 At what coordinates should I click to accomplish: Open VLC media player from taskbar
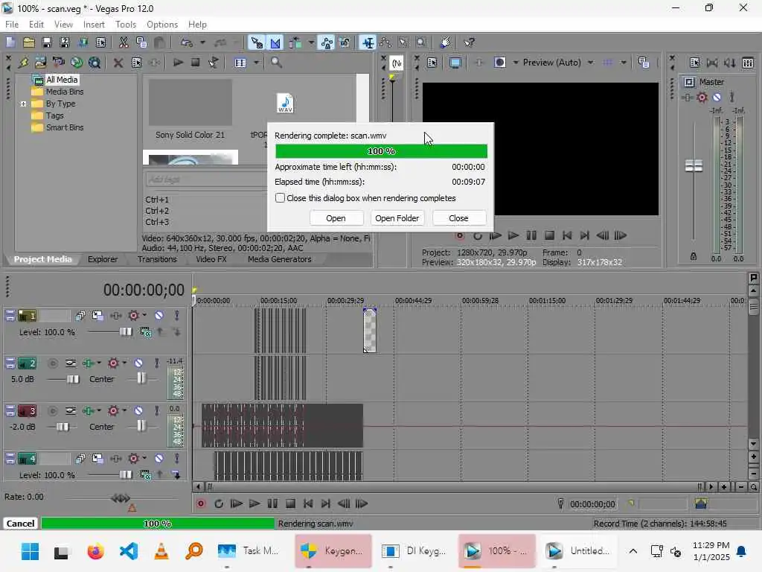click(161, 551)
